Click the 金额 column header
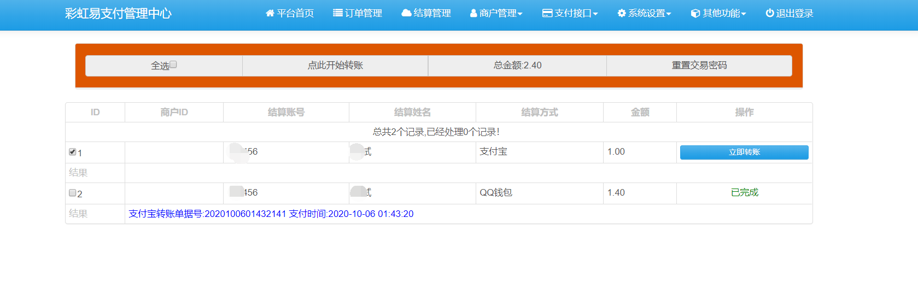The width and height of the screenshot is (918, 300). pyautogui.click(x=640, y=112)
